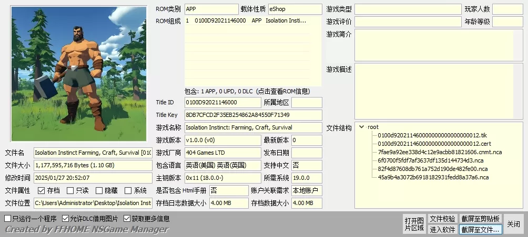Toggle the 系统 system attribute checkbox
Image resolution: width=528 pixels, height=237 pixels.
(128, 190)
